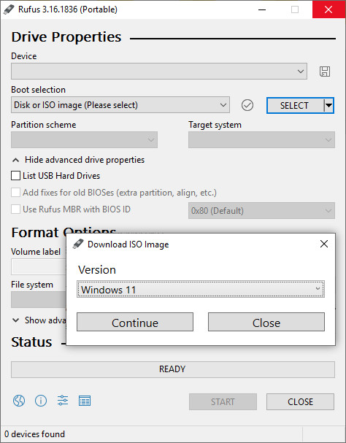
Task: Open application settings sliders icon
Action: [x=63, y=401]
